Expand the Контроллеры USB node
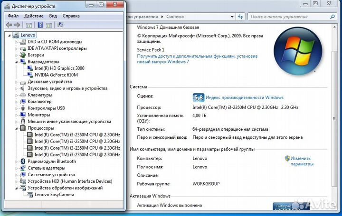This screenshot has height=216, width=342. point(16,108)
